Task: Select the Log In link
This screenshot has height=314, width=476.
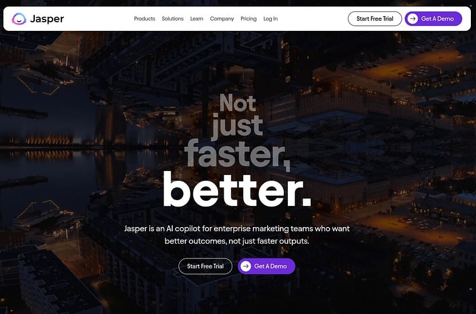Action: point(271,19)
